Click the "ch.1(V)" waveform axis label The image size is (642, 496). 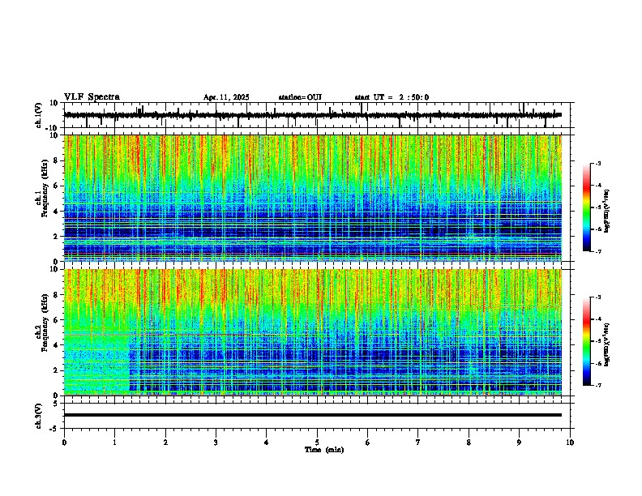pos(39,115)
